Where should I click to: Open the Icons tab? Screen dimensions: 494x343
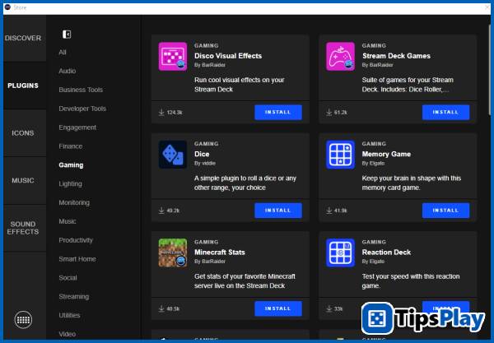23,133
